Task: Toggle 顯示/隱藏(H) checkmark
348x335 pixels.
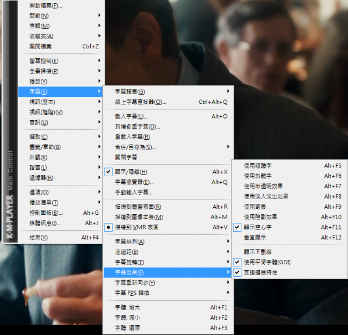Action: click(168, 172)
